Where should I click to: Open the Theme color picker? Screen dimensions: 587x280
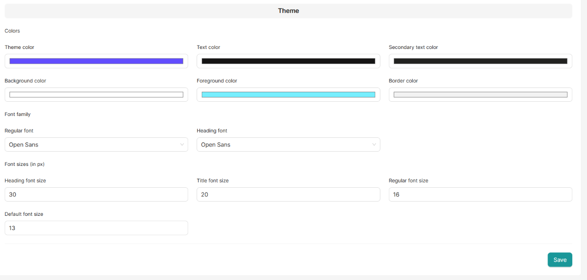[96, 61]
